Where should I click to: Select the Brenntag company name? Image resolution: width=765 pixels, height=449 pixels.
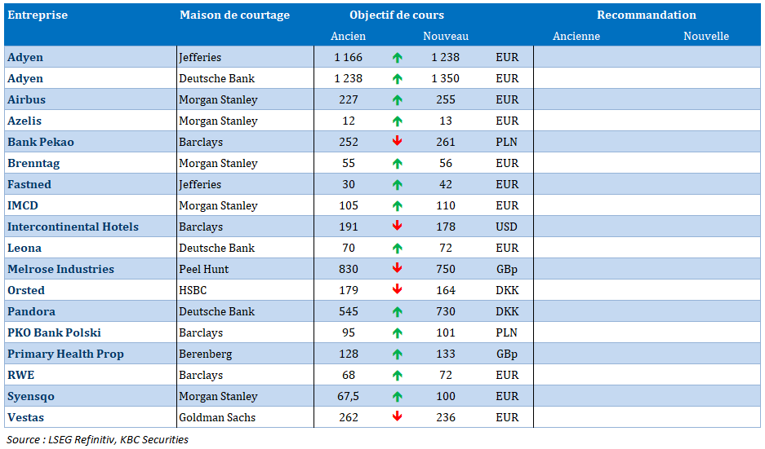coord(33,164)
